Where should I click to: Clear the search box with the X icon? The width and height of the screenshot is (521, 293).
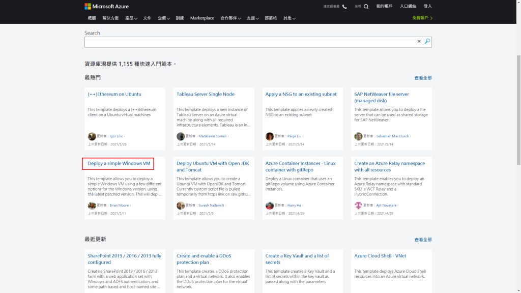coord(419,42)
